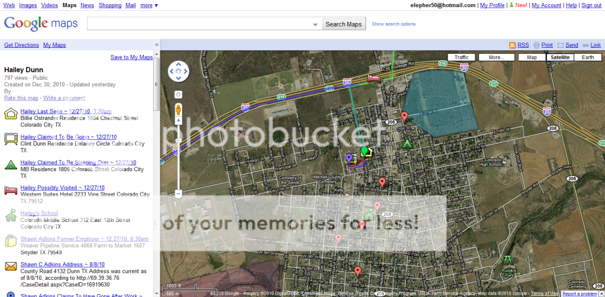Click the zoom in plus button

178,120
